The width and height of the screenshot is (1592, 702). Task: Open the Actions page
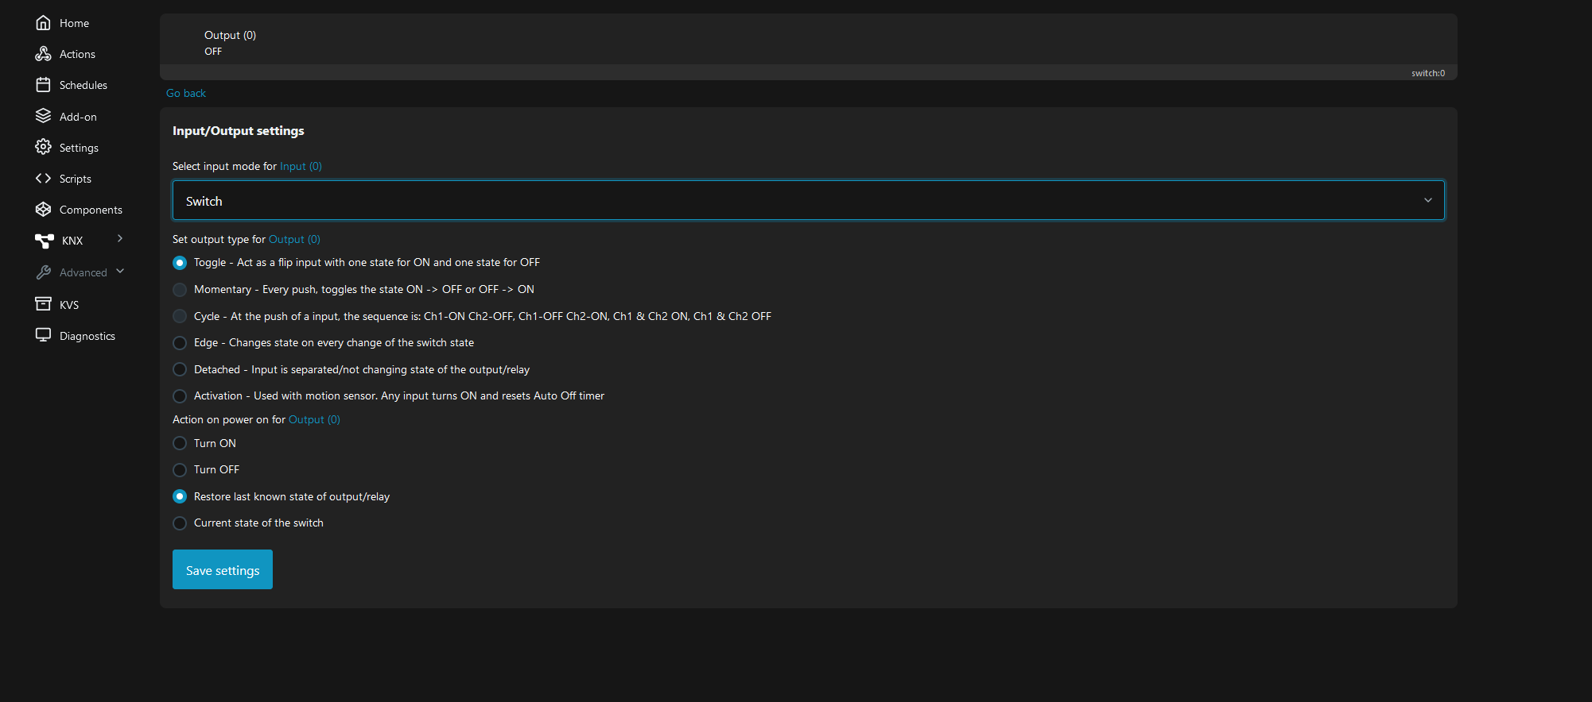coord(77,55)
